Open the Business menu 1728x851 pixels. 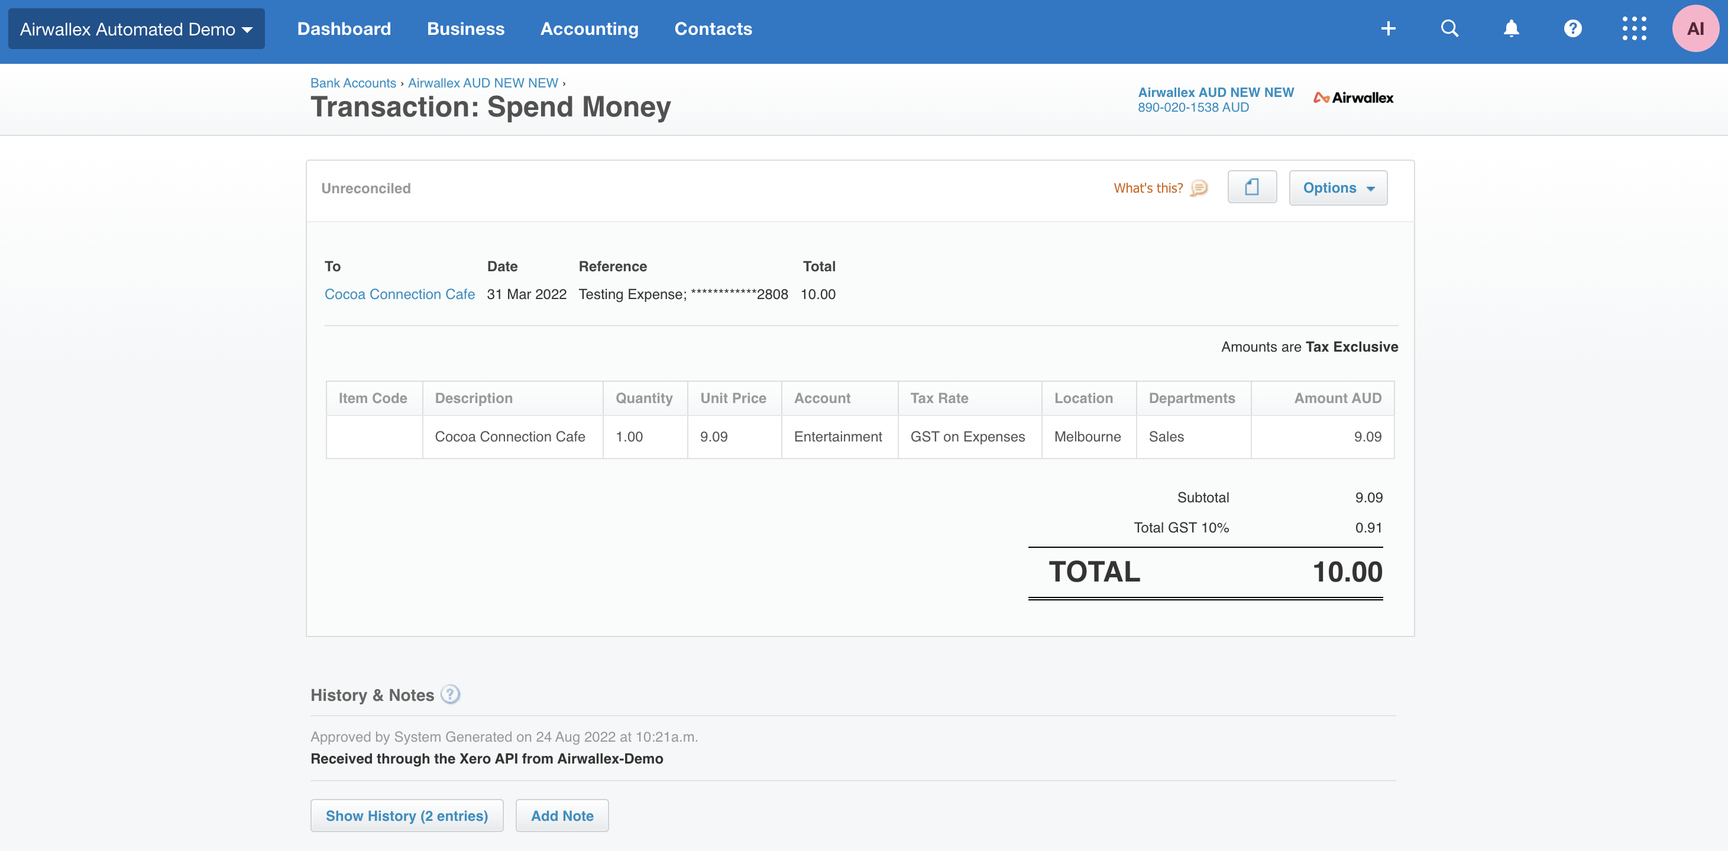465,29
